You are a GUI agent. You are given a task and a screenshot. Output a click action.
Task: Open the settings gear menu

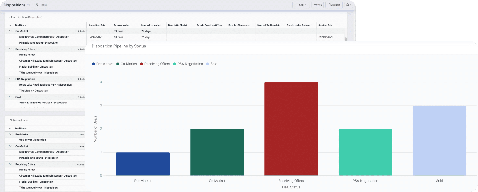click(x=349, y=5)
